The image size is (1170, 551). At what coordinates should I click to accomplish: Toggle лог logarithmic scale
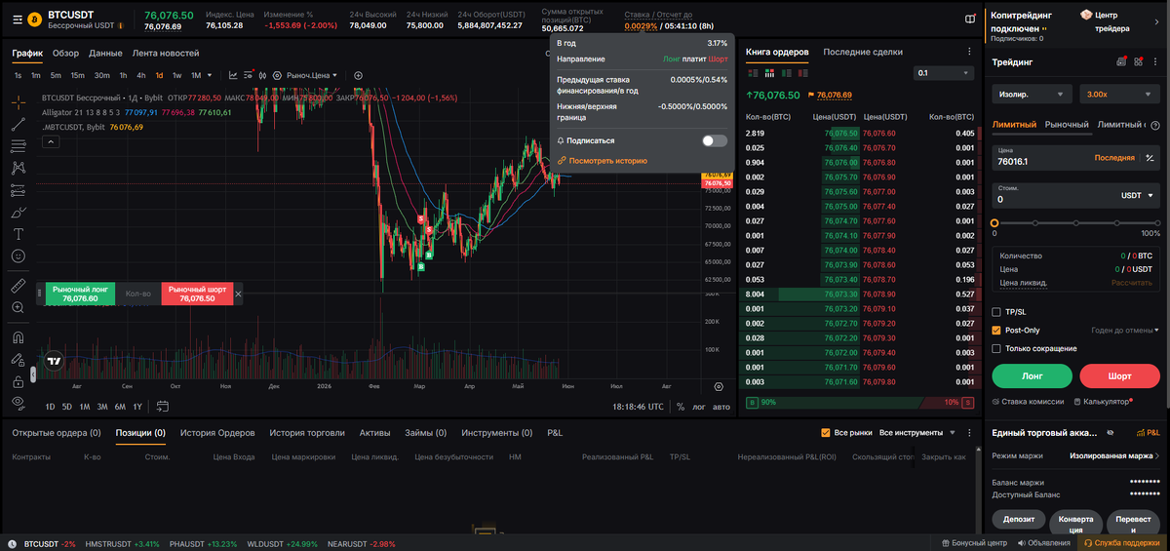pyautogui.click(x=698, y=407)
